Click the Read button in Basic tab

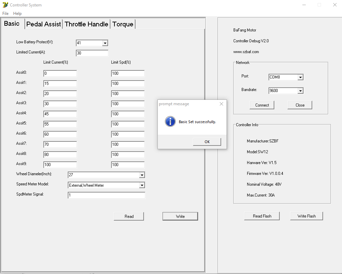129,216
